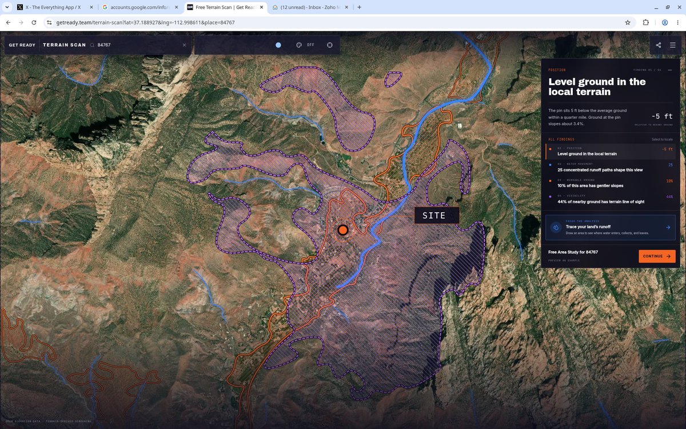This screenshot has height=429, width=686.
Task: Close the X - The Everything App tab
Action: coord(91,7)
